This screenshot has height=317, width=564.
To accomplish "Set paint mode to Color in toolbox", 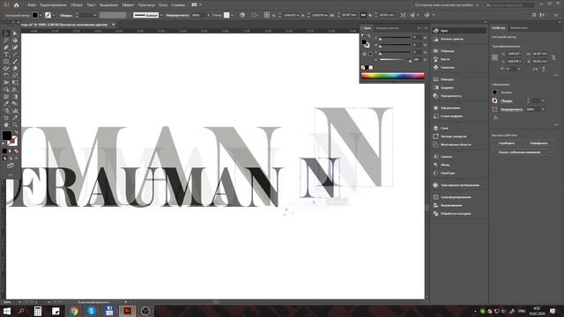I will 4,151.
